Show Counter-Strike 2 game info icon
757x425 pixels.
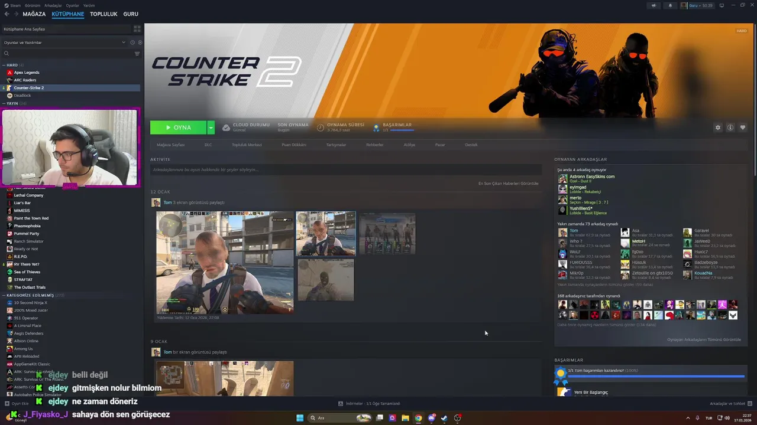tap(730, 127)
